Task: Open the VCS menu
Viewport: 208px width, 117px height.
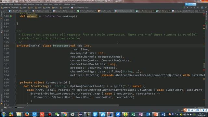Action: point(60,4)
